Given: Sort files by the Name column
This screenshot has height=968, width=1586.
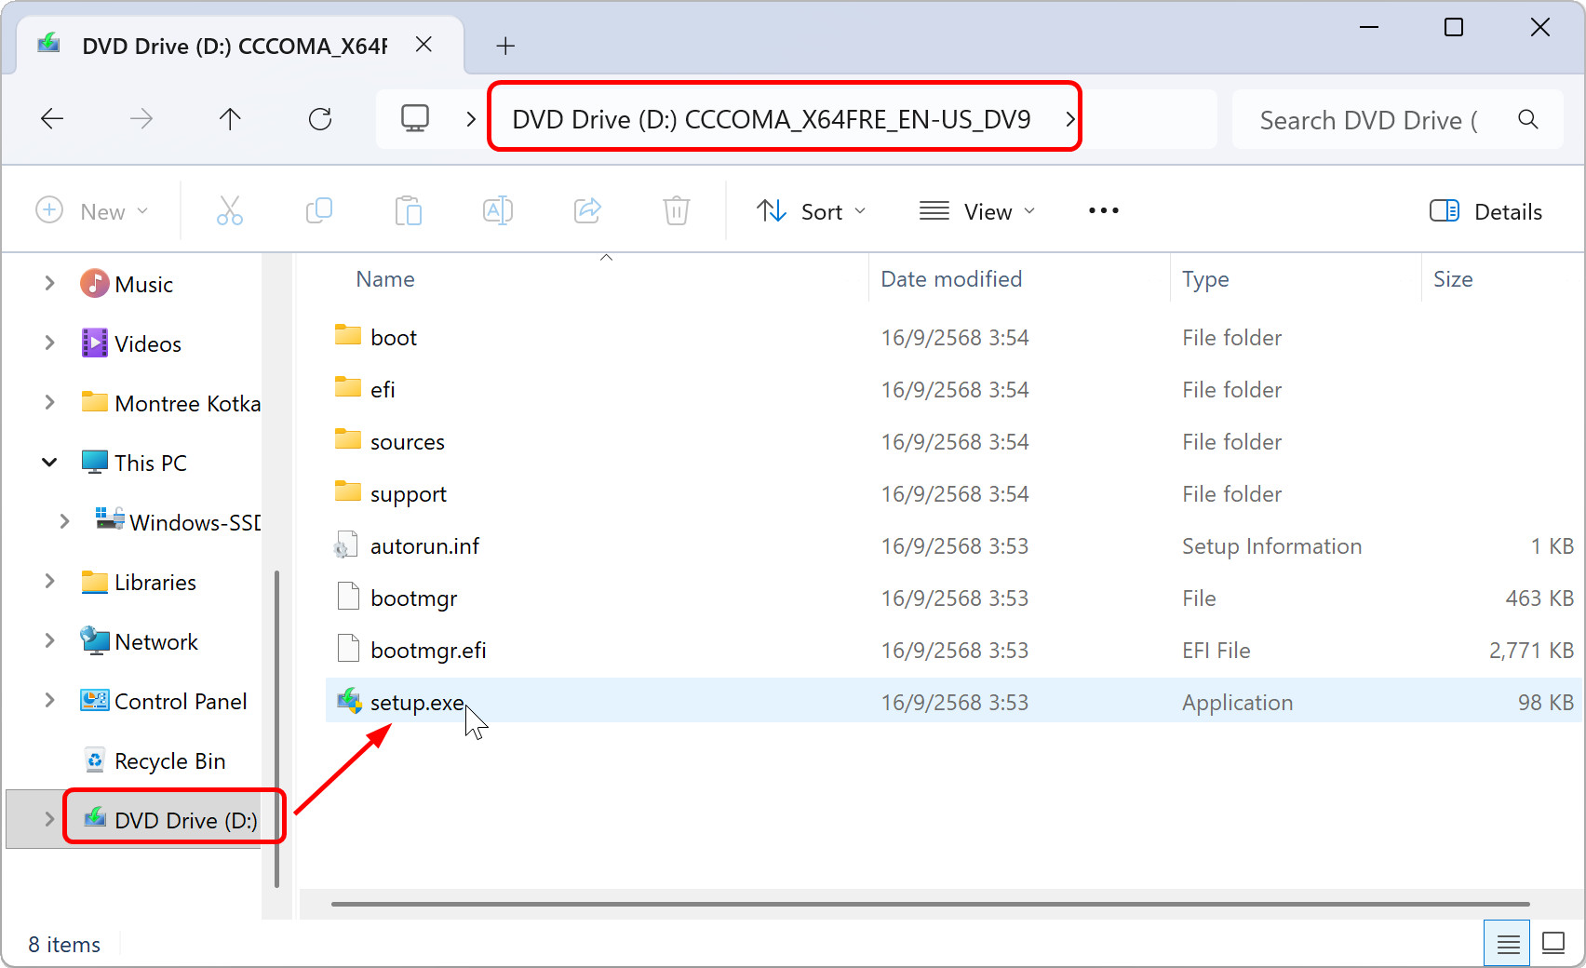Looking at the screenshot, I should coord(384,278).
